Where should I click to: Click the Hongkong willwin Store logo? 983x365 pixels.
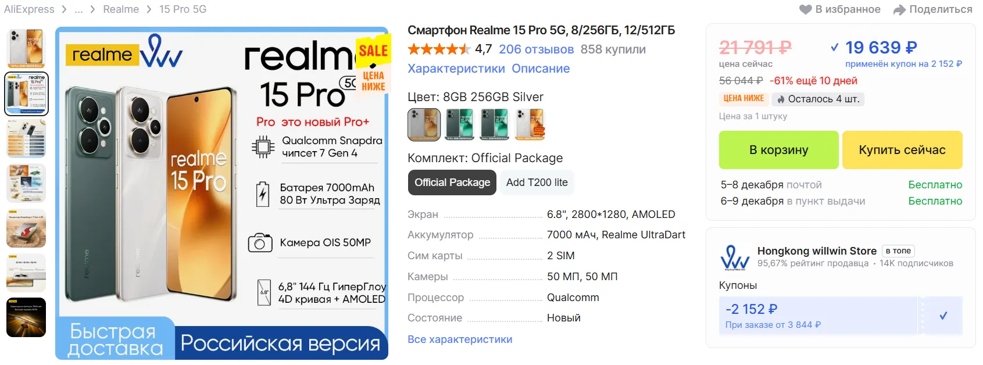pos(735,257)
